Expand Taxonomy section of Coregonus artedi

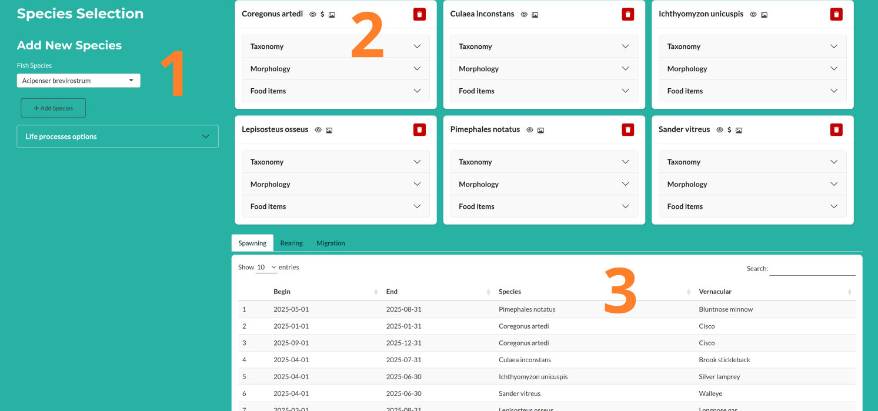pos(336,46)
